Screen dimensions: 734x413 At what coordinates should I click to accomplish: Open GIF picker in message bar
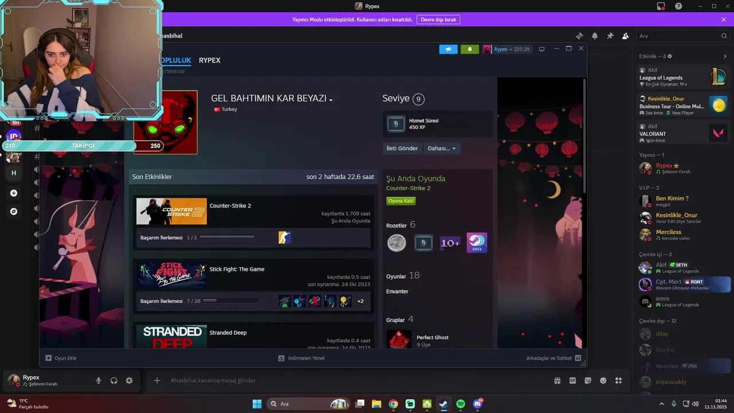pos(572,380)
